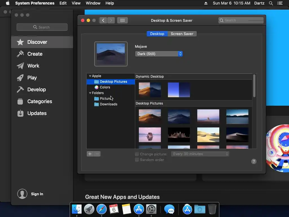Pick the blue mountain lake wallpaper thumbnail

[237, 117]
